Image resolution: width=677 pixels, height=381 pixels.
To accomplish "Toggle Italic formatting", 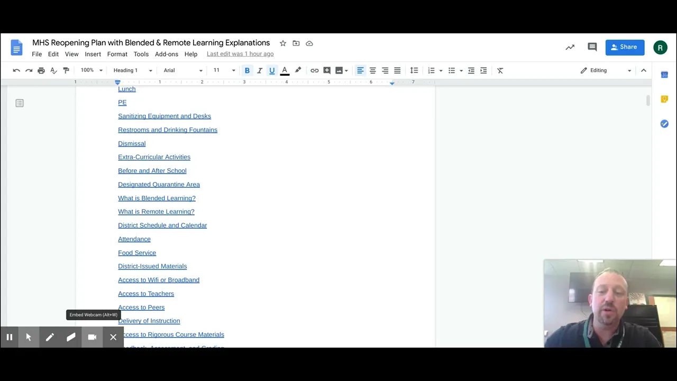I will tap(260, 70).
